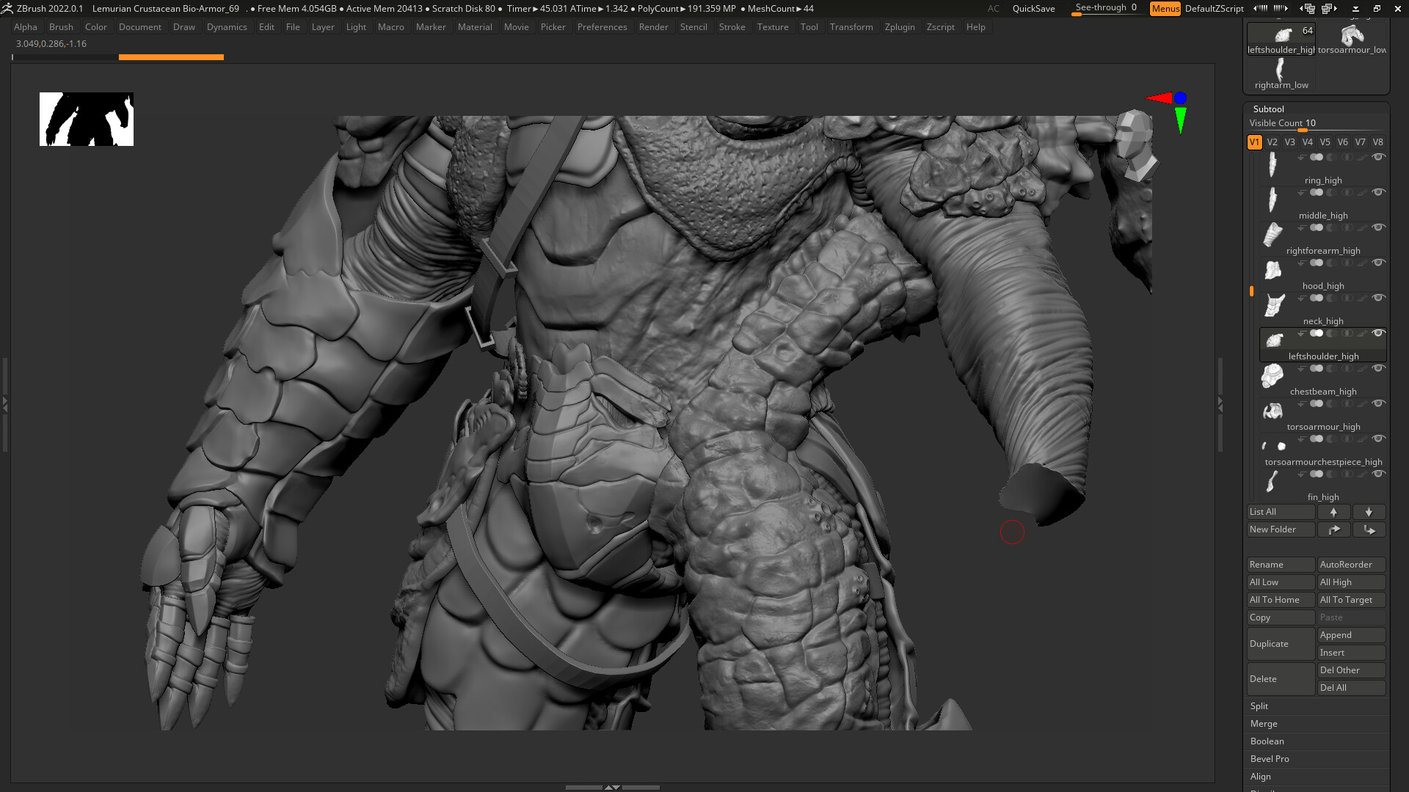Click the left scroll-arrow icon in top toolbar
The width and height of the screenshot is (1409, 792).
coord(1261,8)
